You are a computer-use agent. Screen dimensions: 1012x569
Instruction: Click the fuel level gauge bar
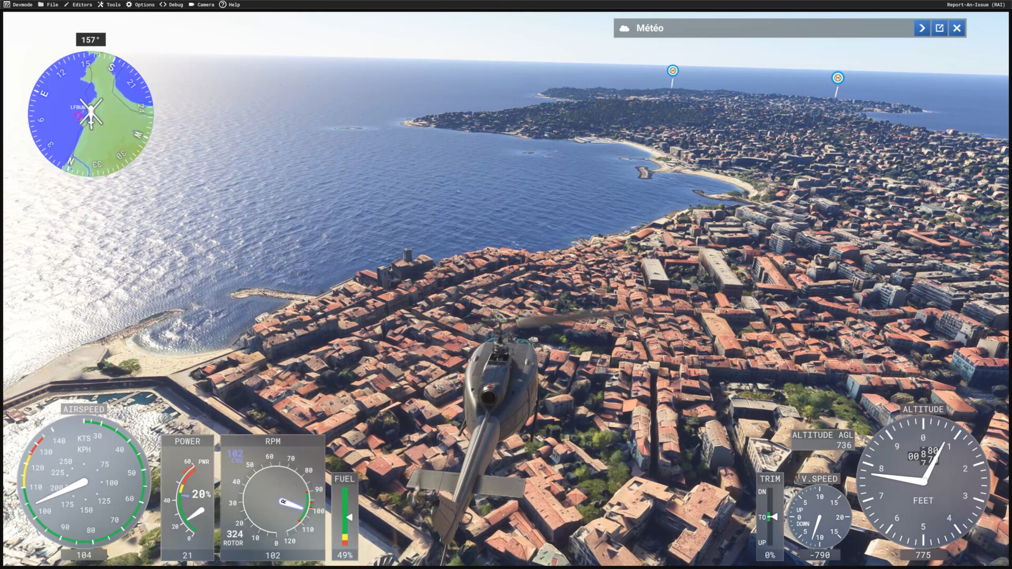pos(345,517)
